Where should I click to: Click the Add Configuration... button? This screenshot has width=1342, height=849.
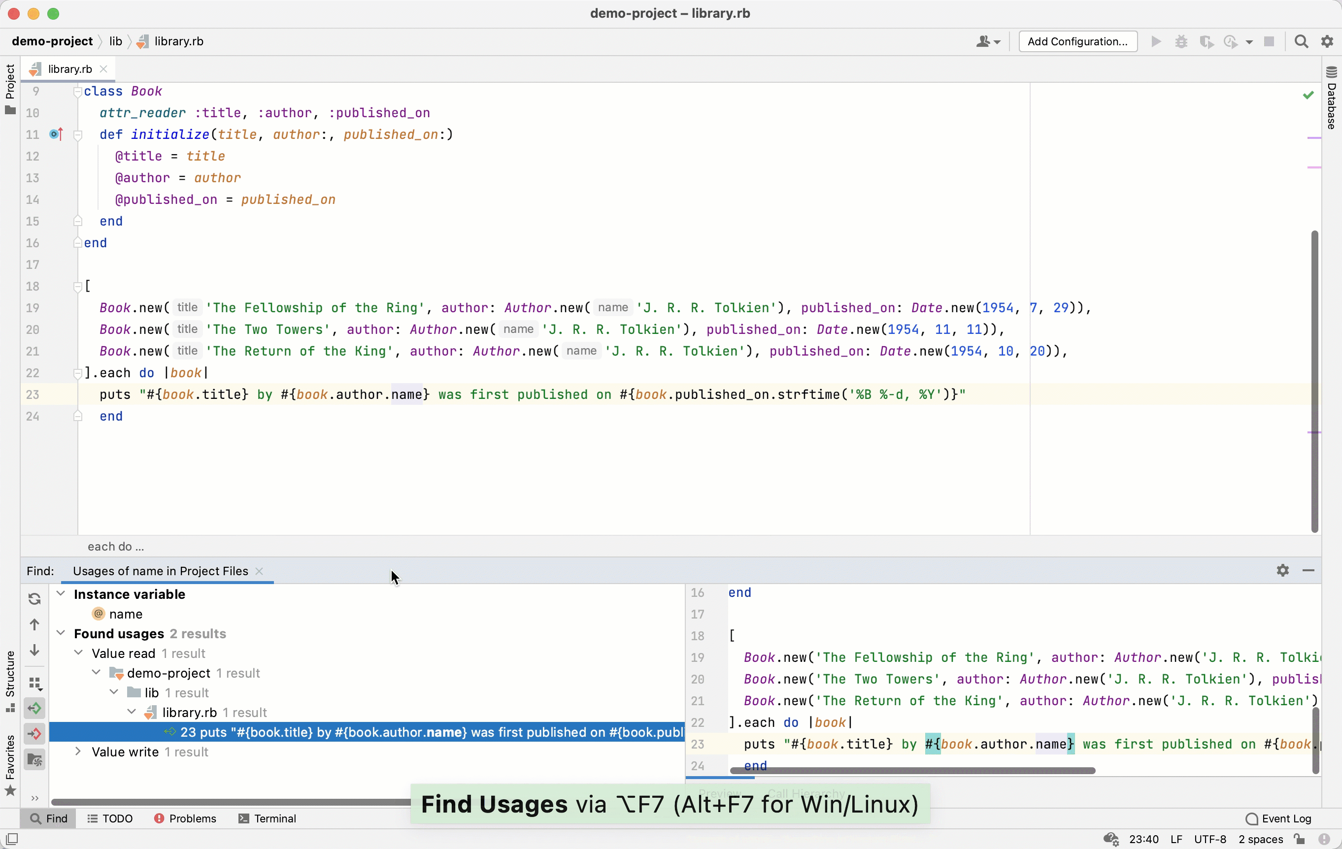coord(1077,42)
